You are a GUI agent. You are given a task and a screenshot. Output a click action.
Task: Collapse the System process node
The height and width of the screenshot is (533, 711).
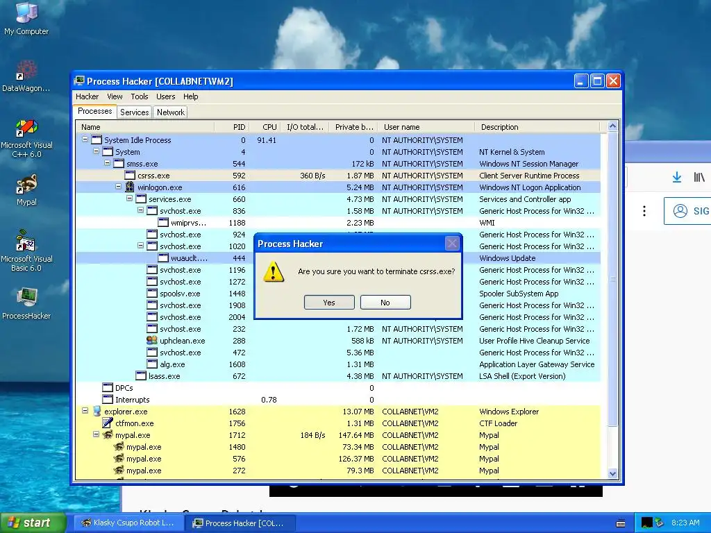pyautogui.click(x=96, y=151)
